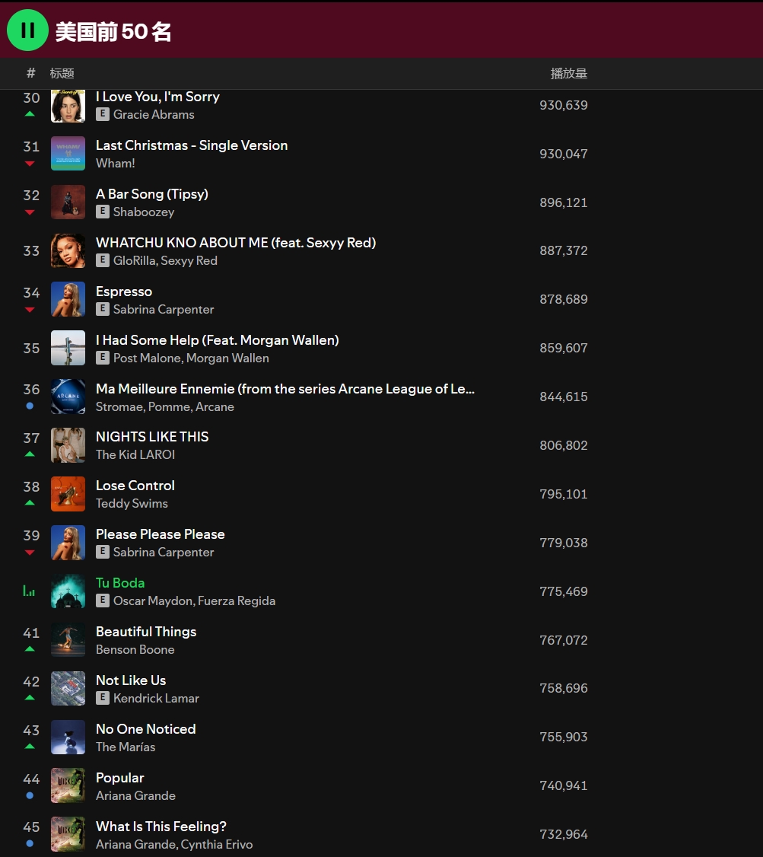Open WHATCHU KNO ABOUT ME song title
Image resolution: width=763 pixels, height=857 pixels.
tap(236, 243)
